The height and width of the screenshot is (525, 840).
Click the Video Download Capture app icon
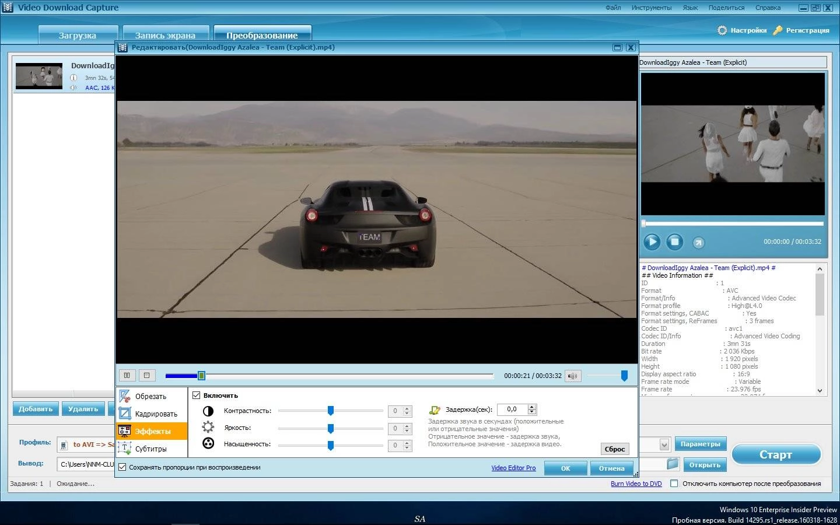pyautogui.click(x=8, y=8)
